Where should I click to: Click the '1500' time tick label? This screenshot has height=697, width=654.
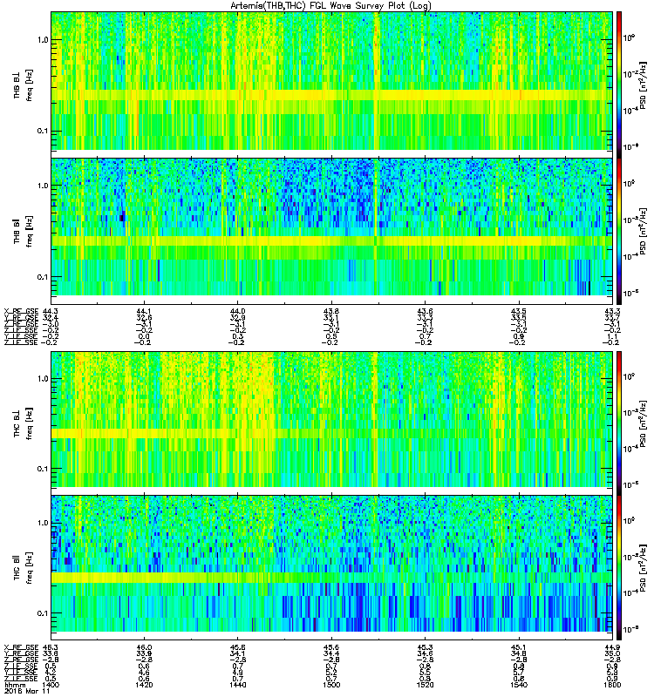pyautogui.click(x=331, y=685)
